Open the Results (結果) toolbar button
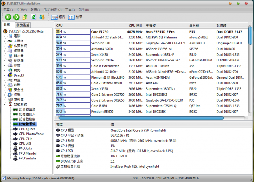 click(75, 17)
